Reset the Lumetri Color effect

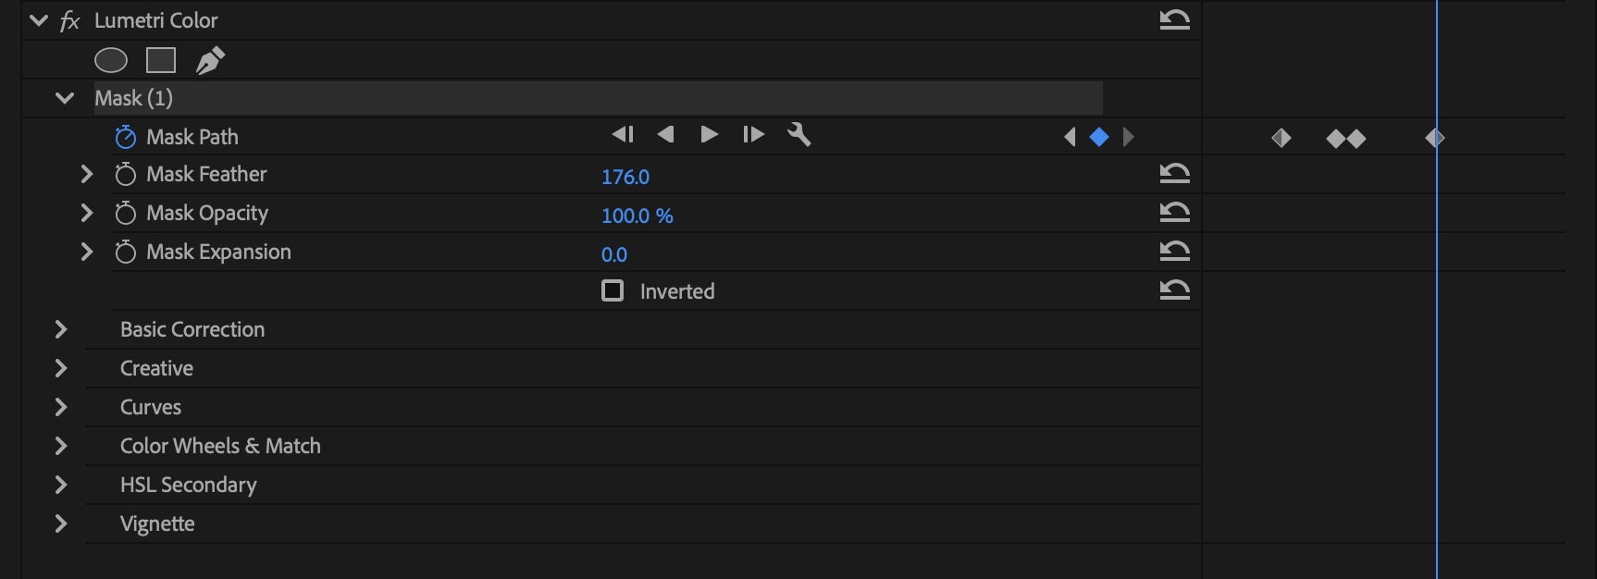[x=1174, y=19]
